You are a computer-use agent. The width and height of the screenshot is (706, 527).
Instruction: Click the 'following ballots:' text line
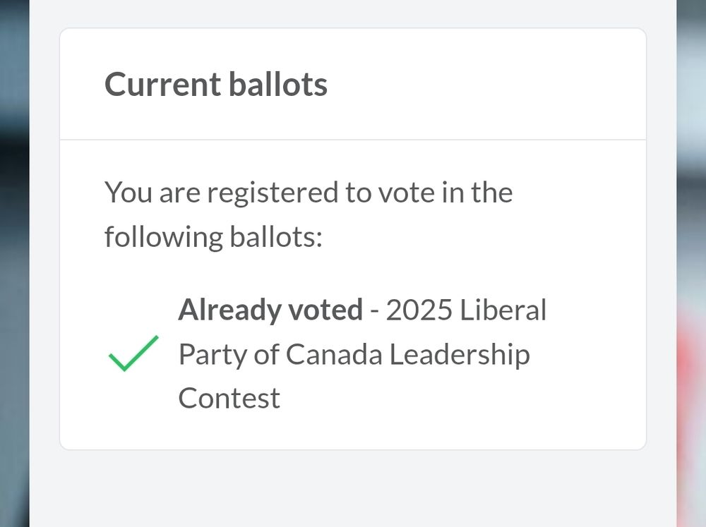coord(213,237)
